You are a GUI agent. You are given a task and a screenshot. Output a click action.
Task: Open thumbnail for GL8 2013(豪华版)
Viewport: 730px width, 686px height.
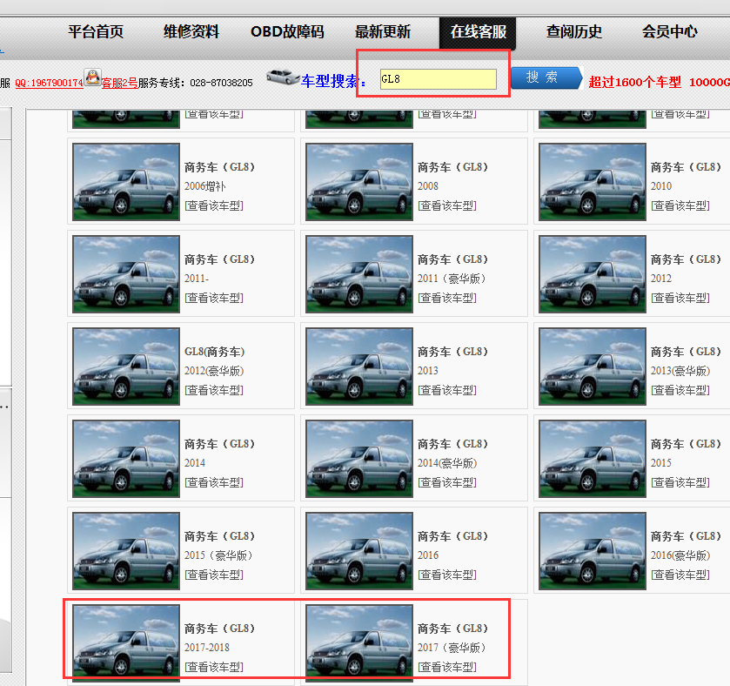(593, 366)
